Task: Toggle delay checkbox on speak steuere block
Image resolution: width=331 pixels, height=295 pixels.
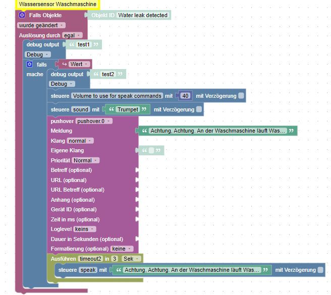Action: pos(320,270)
